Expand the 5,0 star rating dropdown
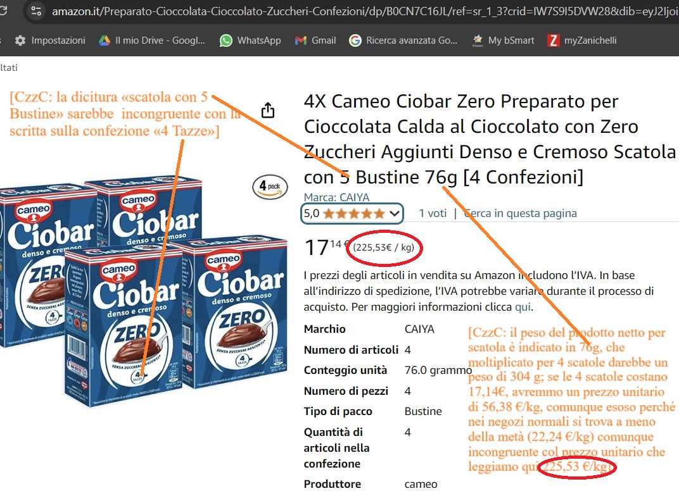 pyautogui.click(x=352, y=213)
